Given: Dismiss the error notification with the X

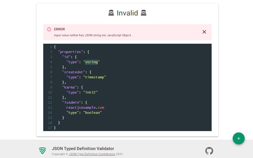Looking at the screenshot, I should click(204, 32).
